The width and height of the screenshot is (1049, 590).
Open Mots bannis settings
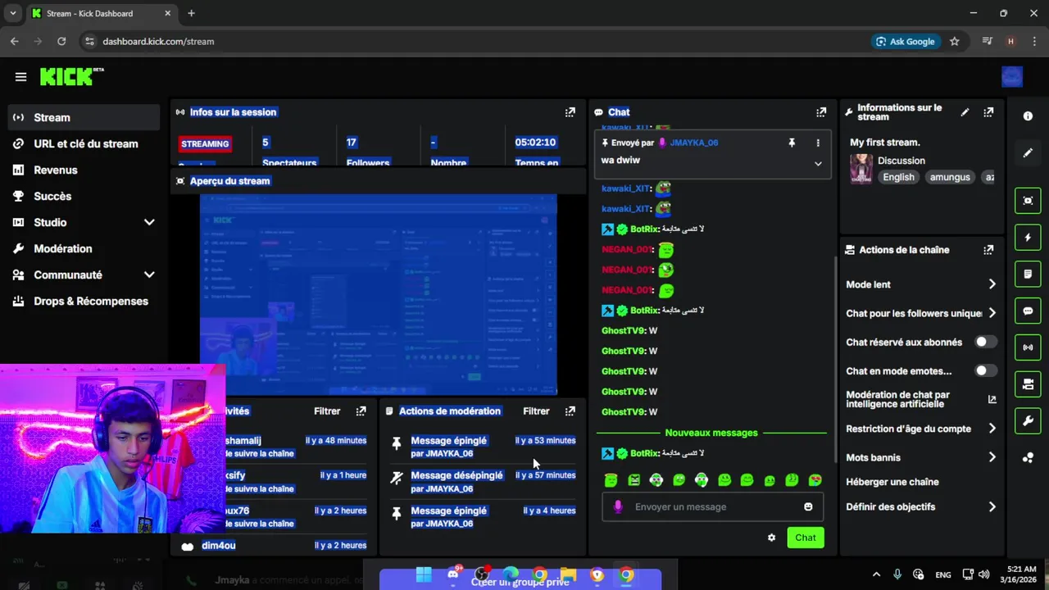[x=921, y=457]
